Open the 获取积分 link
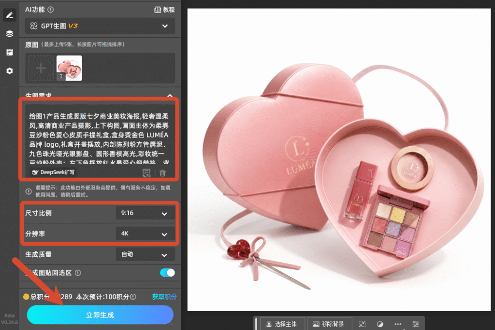The width and height of the screenshot is (495, 330). pos(164,297)
